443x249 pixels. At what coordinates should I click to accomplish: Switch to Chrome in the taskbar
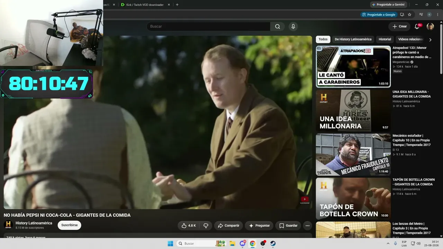[253, 243]
